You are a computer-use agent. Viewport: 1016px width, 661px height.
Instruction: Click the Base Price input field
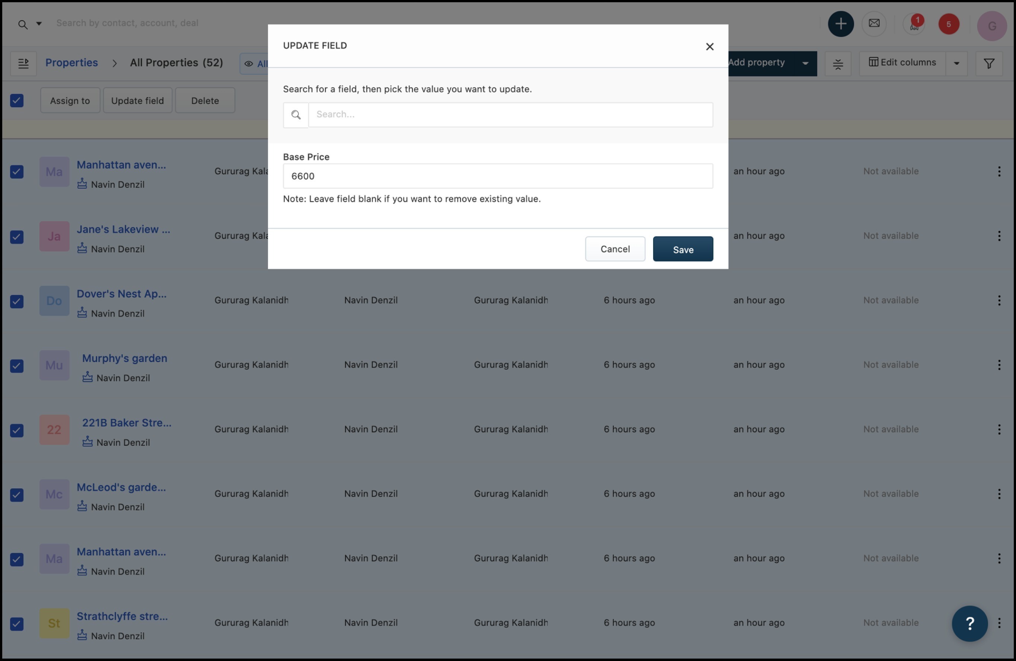click(x=498, y=176)
